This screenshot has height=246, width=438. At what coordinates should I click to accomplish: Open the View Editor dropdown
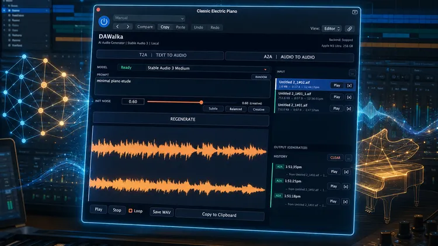click(x=332, y=29)
